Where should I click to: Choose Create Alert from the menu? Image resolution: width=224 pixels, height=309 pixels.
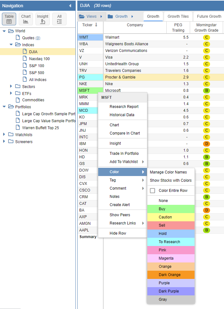pyautogui.click(x=123, y=205)
